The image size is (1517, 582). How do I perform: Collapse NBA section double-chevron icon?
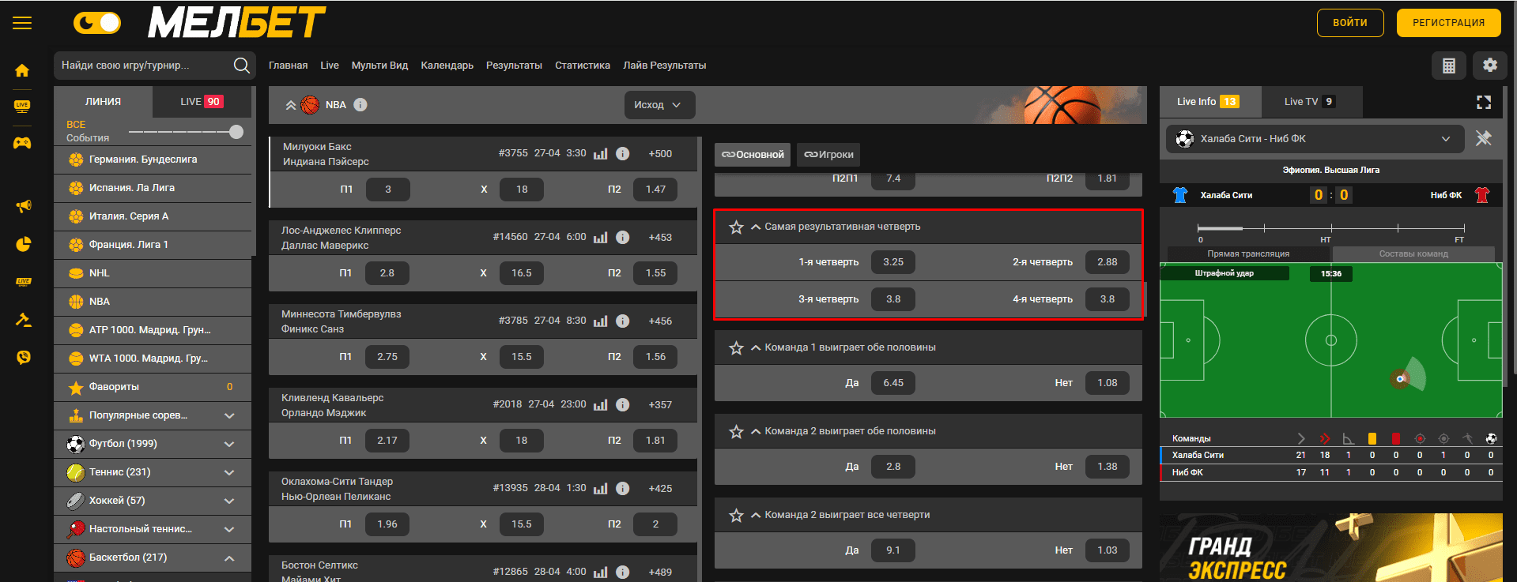291,105
